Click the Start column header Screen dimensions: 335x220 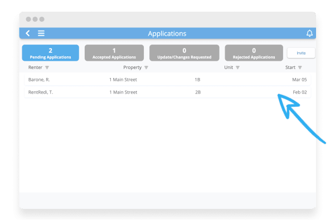290,67
